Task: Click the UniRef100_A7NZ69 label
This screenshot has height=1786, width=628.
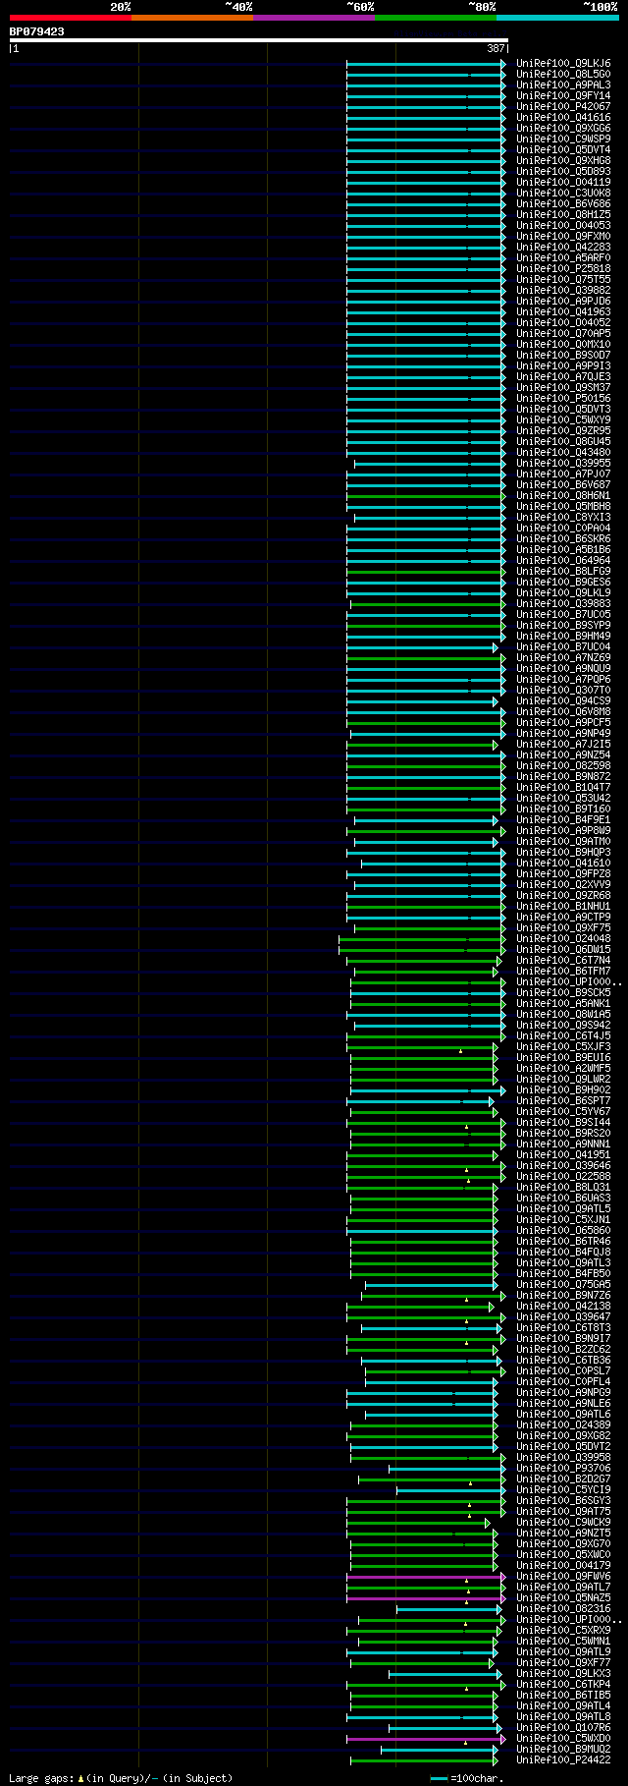Action: 563,658
